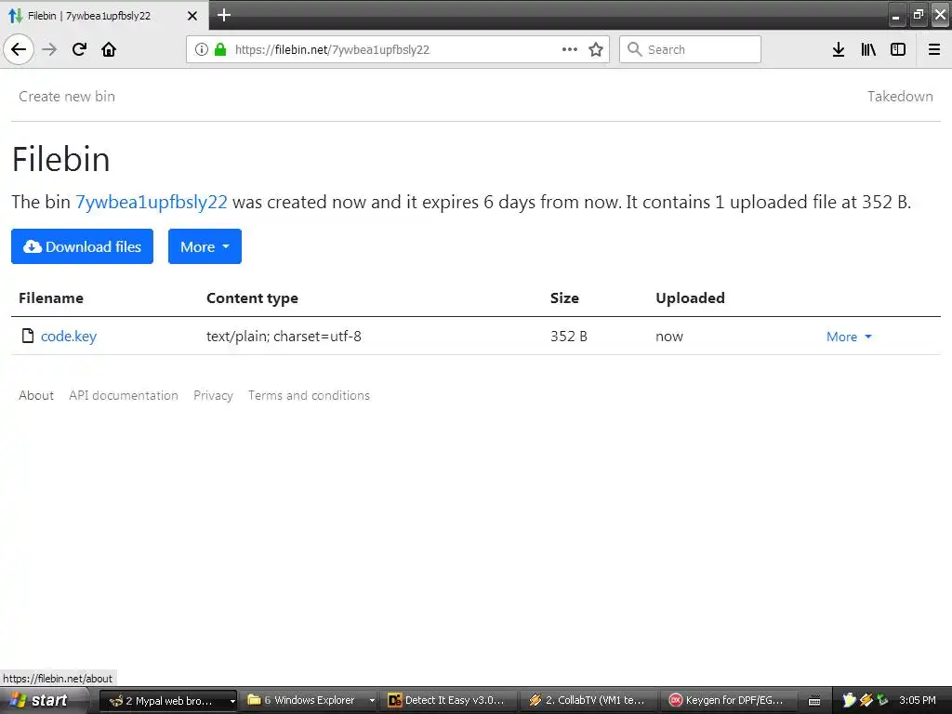Viewport: 952px width, 714px height.
Task: Open the 7ywbea1upfbsly22 bin link
Action: coord(152,202)
